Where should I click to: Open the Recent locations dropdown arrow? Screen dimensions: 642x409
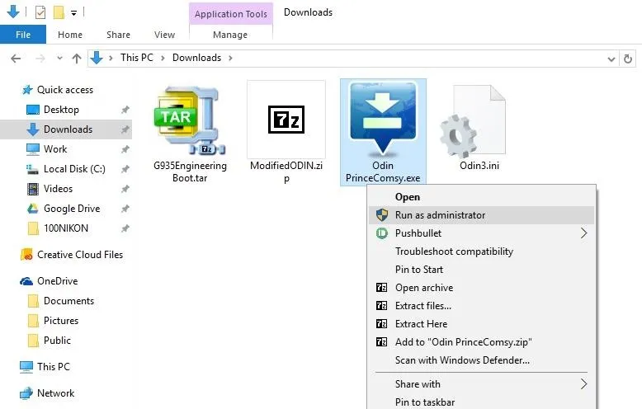pyautogui.click(x=59, y=58)
